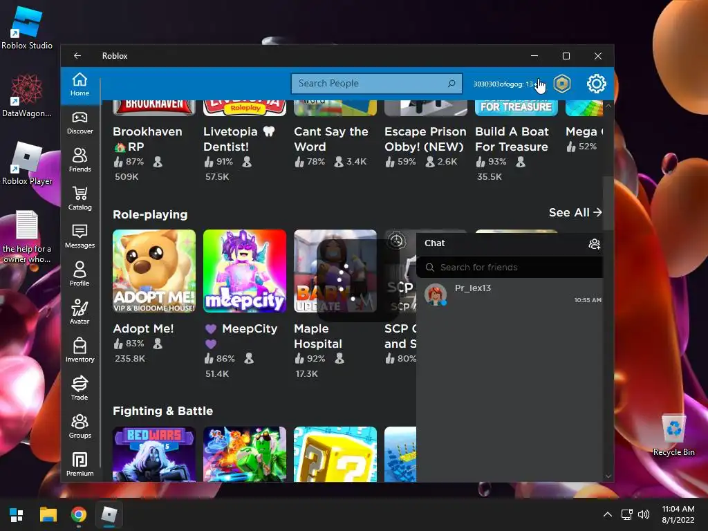Click the Search People field
708x531 pixels.
(x=377, y=84)
